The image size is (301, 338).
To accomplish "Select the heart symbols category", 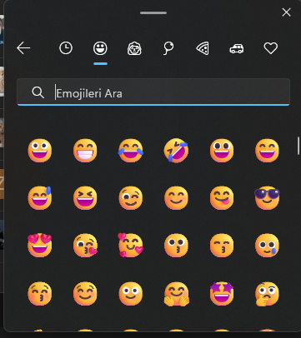I will [x=271, y=48].
